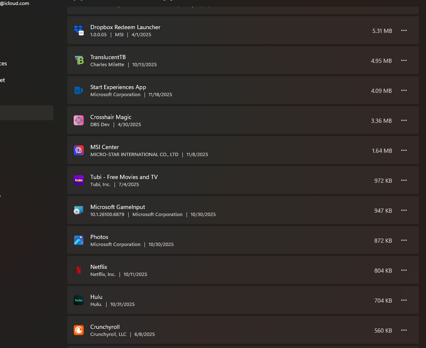Viewport: 426px width, 348px height.
Task: Click the pink Crosshair Magic icon
Action: pos(79,120)
